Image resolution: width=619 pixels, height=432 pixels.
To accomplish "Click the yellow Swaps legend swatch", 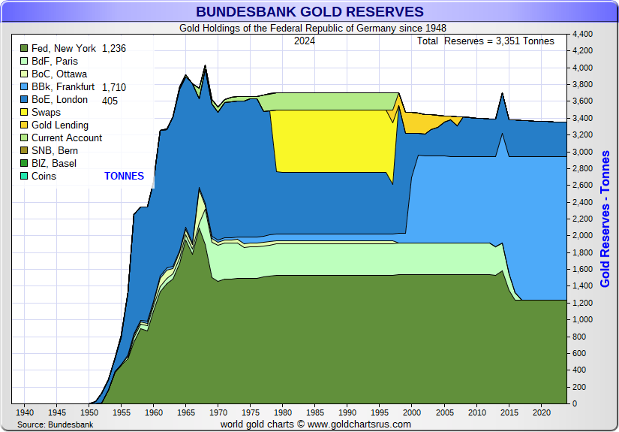I will (x=23, y=113).
